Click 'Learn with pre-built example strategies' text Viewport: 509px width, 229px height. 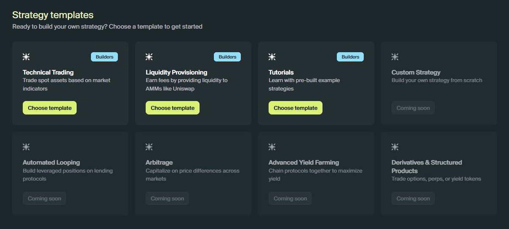pyautogui.click(x=304, y=84)
